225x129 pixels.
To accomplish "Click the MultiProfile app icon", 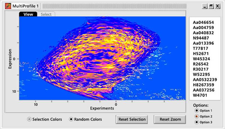I will pyautogui.click(x=8, y=6).
